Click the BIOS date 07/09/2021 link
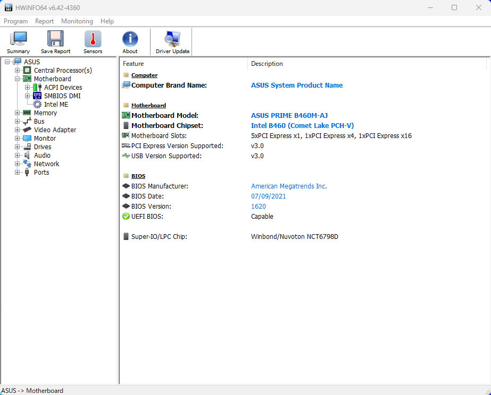 [x=268, y=196]
